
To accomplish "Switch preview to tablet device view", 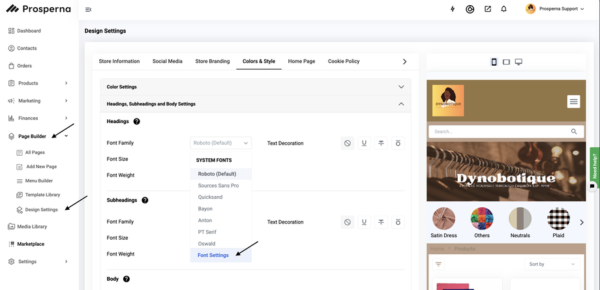I will (506, 62).
